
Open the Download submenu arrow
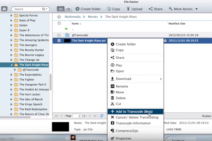point(161,79)
